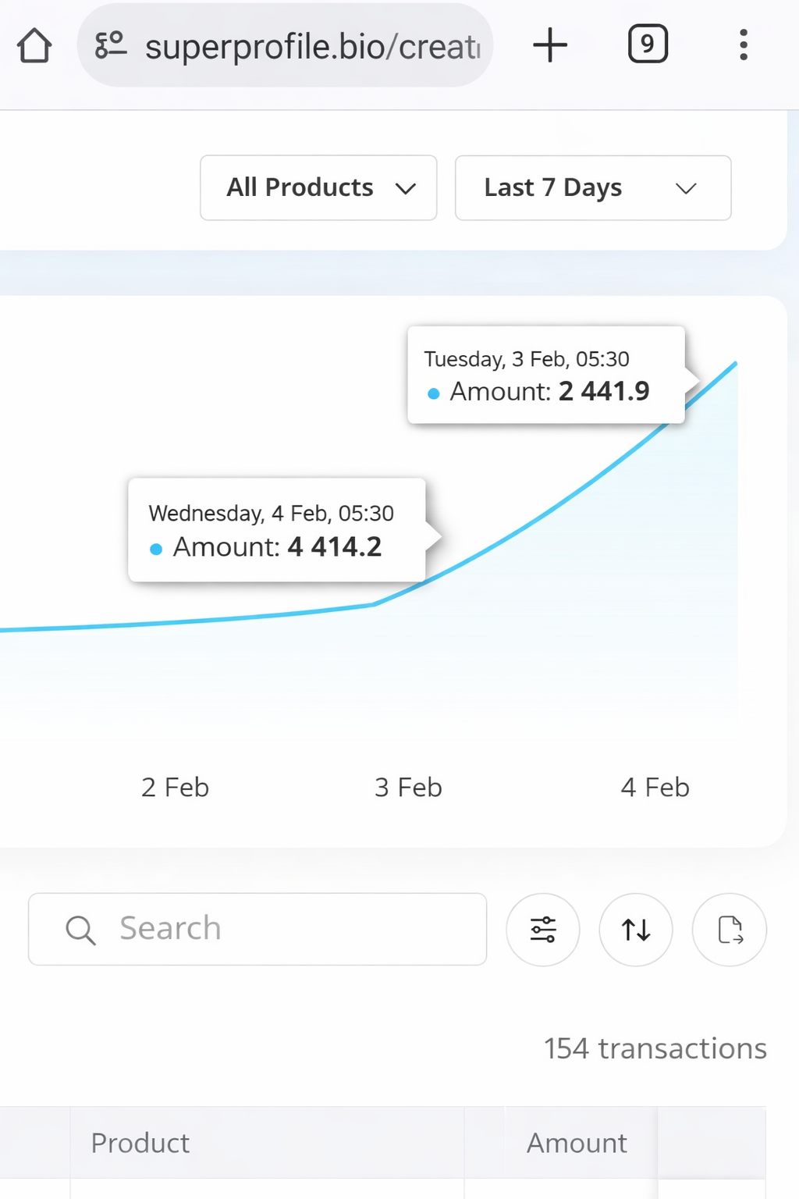Screen dimensions: 799x1199
Task: Switch to the Amount column header
Action: [576, 1143]
